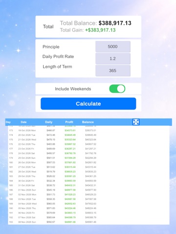
Task: Select the Total Balance $388,917.13 value
Action: tap(115, 23)
